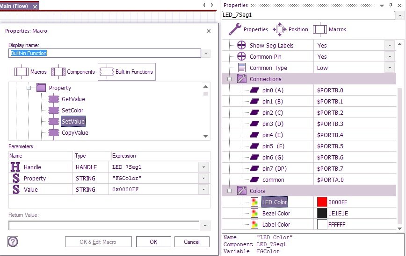The height and width of the screenshot is (256, 406).
Task: Open the Macros view in Properties panel
Action: coord(330,29)
